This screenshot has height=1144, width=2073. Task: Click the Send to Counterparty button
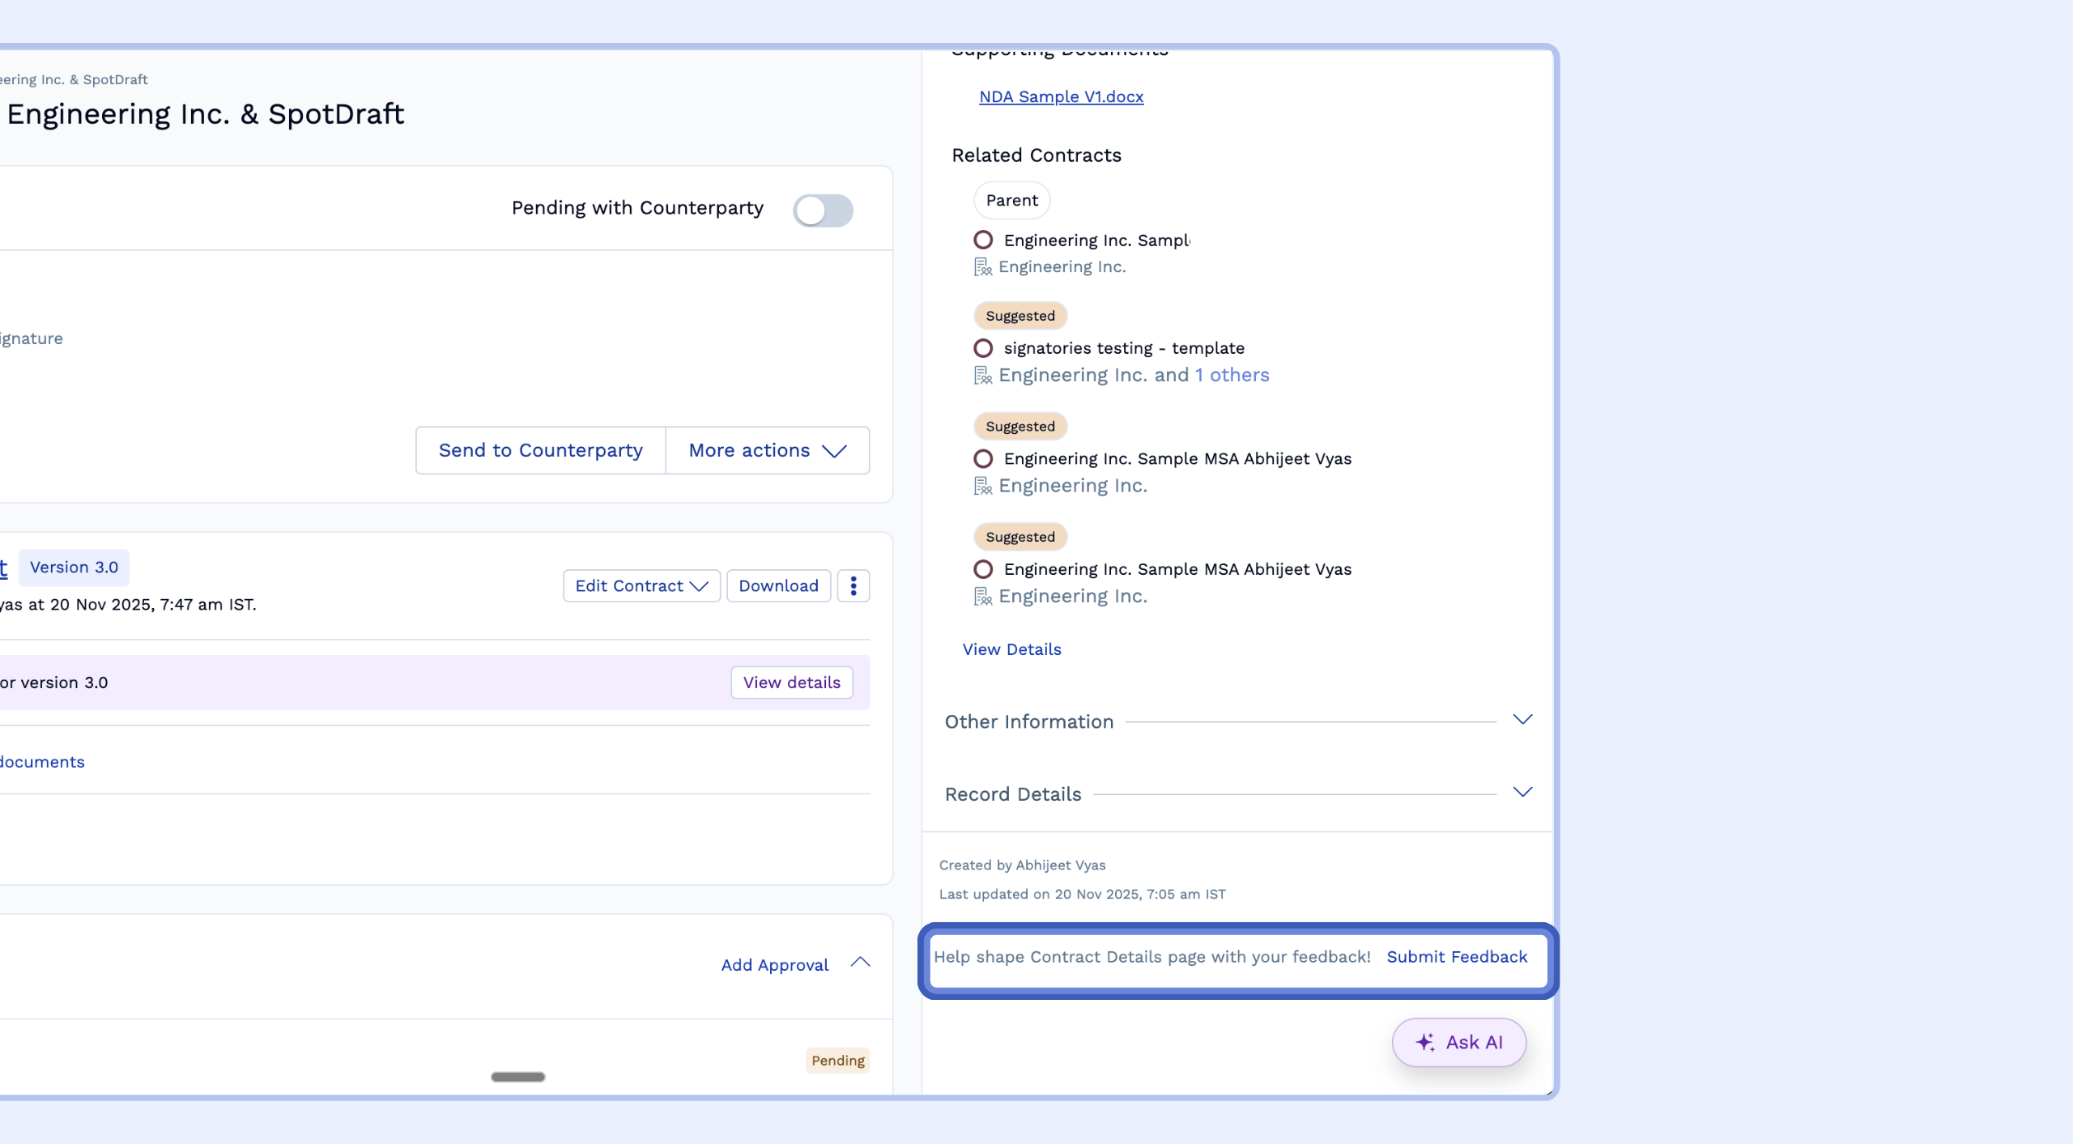point(540,450)
